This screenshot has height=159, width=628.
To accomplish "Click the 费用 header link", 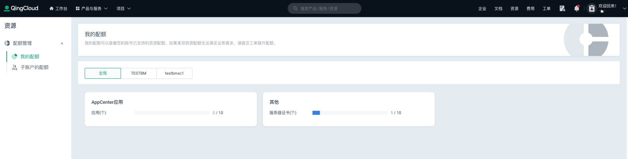I will pyautogui.click(x=531, y=8).
